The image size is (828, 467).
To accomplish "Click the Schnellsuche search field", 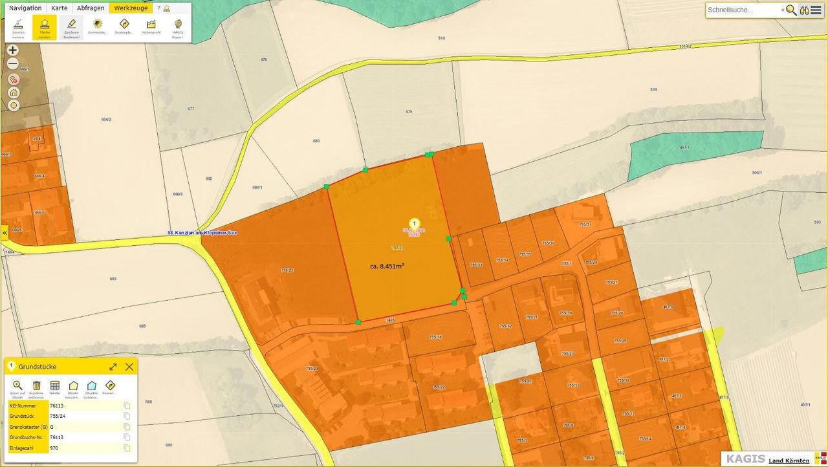I will point(743,10).
